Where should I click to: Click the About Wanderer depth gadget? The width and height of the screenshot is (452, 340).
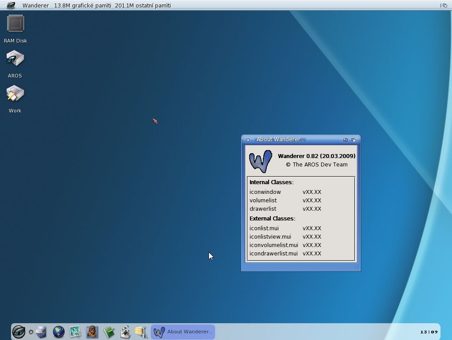point(353,140)
